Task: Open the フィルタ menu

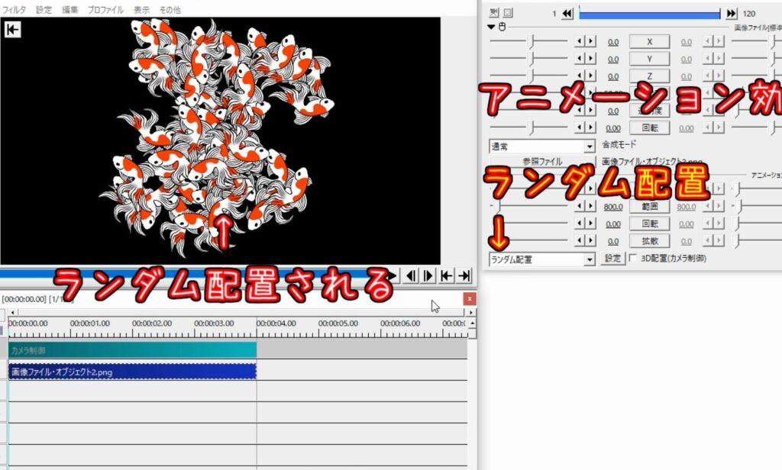Action: point(14,10)
